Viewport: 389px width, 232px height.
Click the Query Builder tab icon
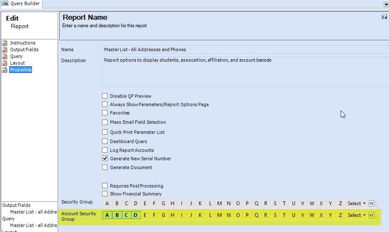(x=5, y=3)
